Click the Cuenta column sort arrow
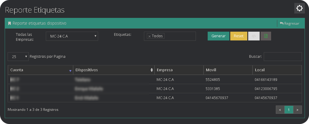 [x=70, y=70]
